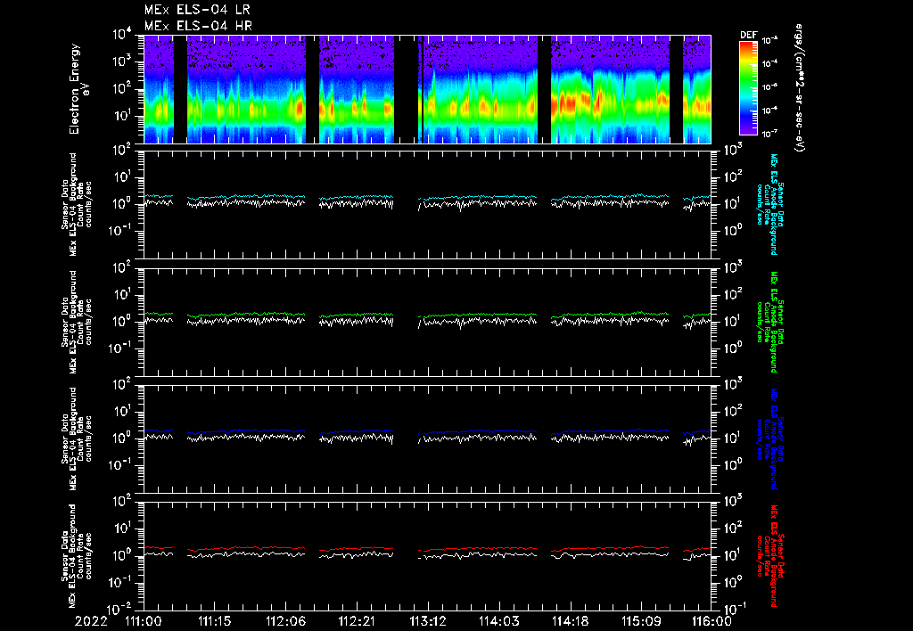913x631 pixels.
Task: Click the "111:00" time axis label
Action: click(x=144, y=621)
